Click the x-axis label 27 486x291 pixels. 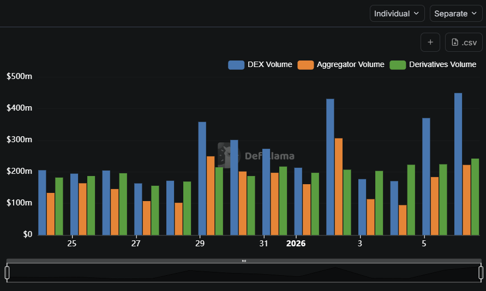coord(136,244)
